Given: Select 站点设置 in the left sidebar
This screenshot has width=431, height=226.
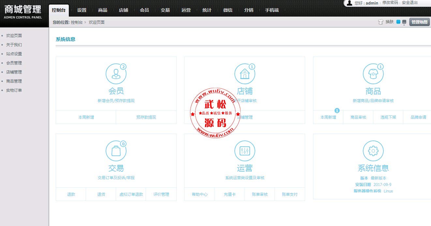Looking at the screenshot, I should pos(14,54).
